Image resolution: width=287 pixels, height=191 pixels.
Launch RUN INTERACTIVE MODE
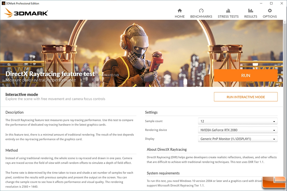[246, 97]
